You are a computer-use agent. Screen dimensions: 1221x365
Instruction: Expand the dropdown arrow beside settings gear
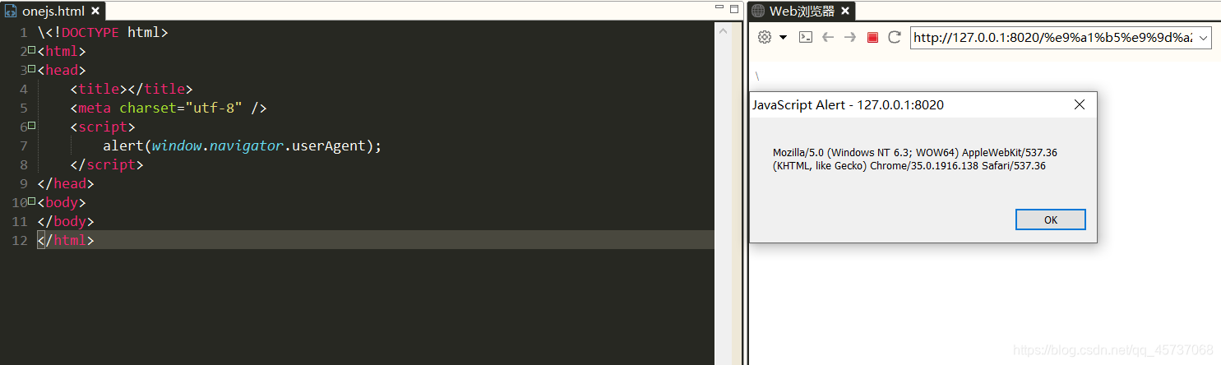tap(783, 38)
